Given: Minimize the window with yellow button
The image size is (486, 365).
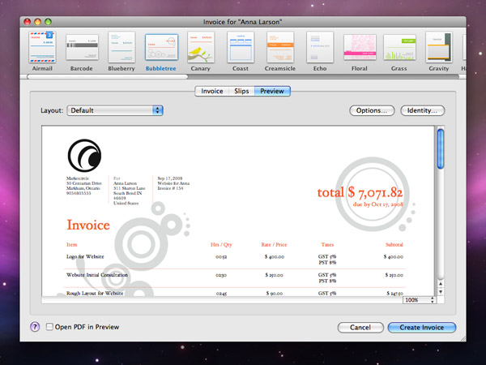Looking at the screenshot, I should (37, 22).
